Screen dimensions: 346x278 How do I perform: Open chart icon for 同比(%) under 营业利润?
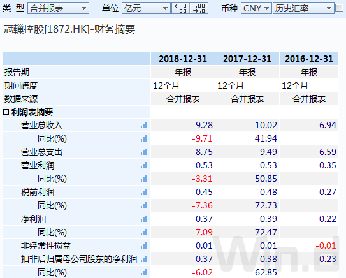point(144,179)
